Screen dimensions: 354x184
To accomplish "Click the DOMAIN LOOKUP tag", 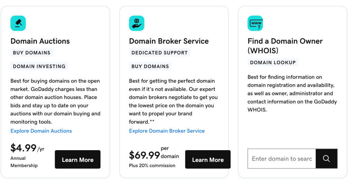I will (273, 62).
